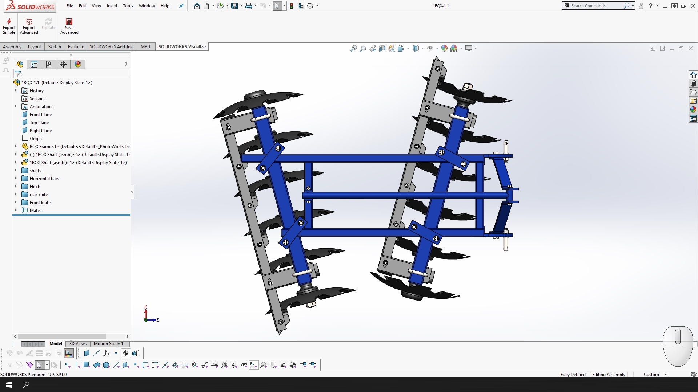The height and width of the screenshot is (392, 698).
Task: Toggle the center of mass filter button
Action: click(293, 365)
